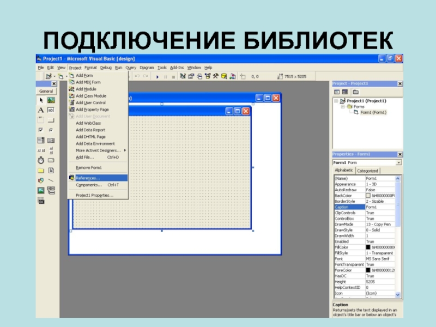The image size is (436, 327).
Task: Click the Start (run) button in the toolbar
Action: point(158,77)
